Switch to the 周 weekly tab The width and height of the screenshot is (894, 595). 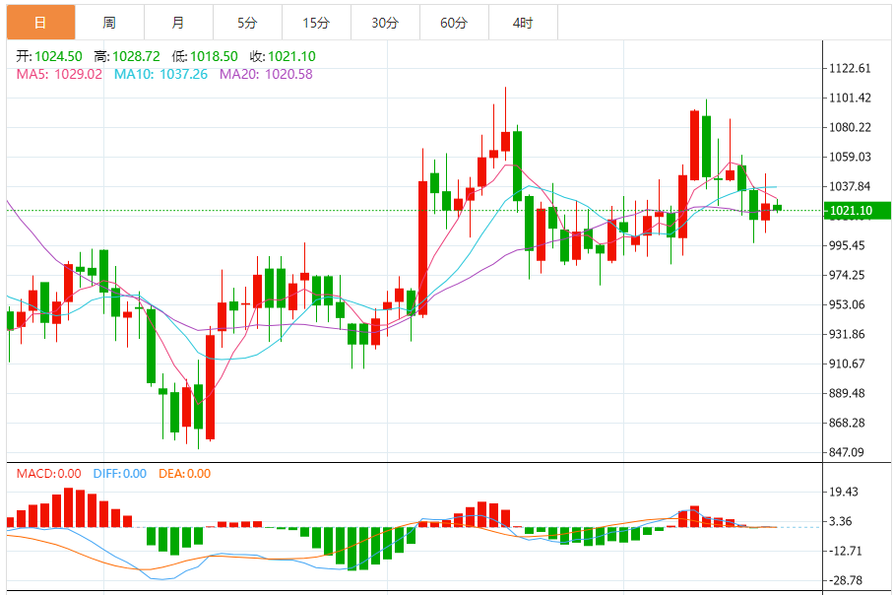point(109,23)
